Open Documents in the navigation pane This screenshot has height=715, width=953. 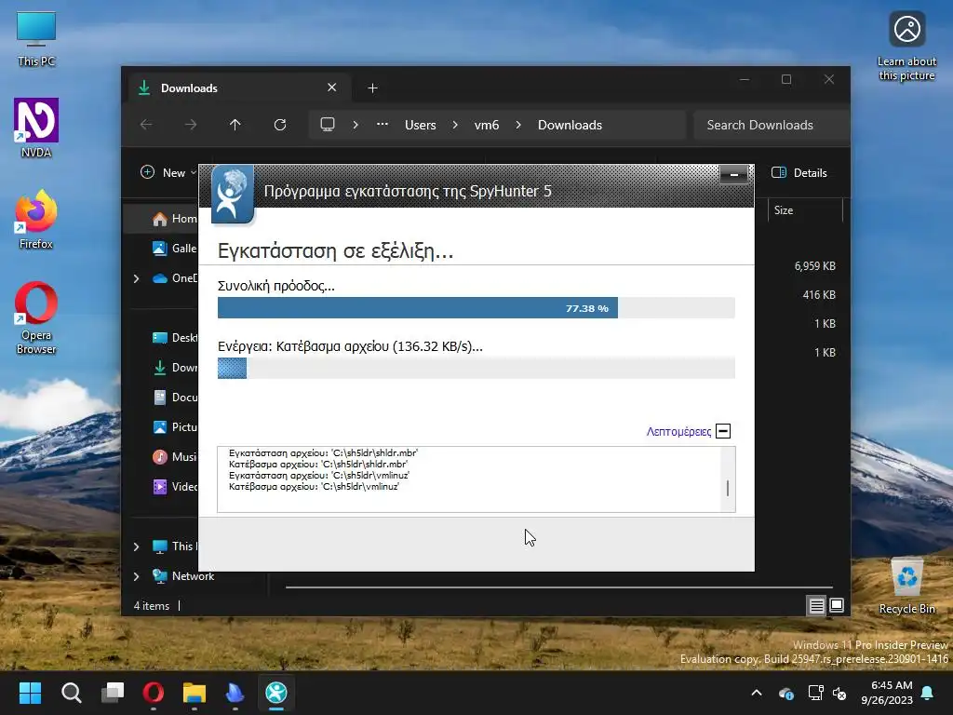pos(174,397)
